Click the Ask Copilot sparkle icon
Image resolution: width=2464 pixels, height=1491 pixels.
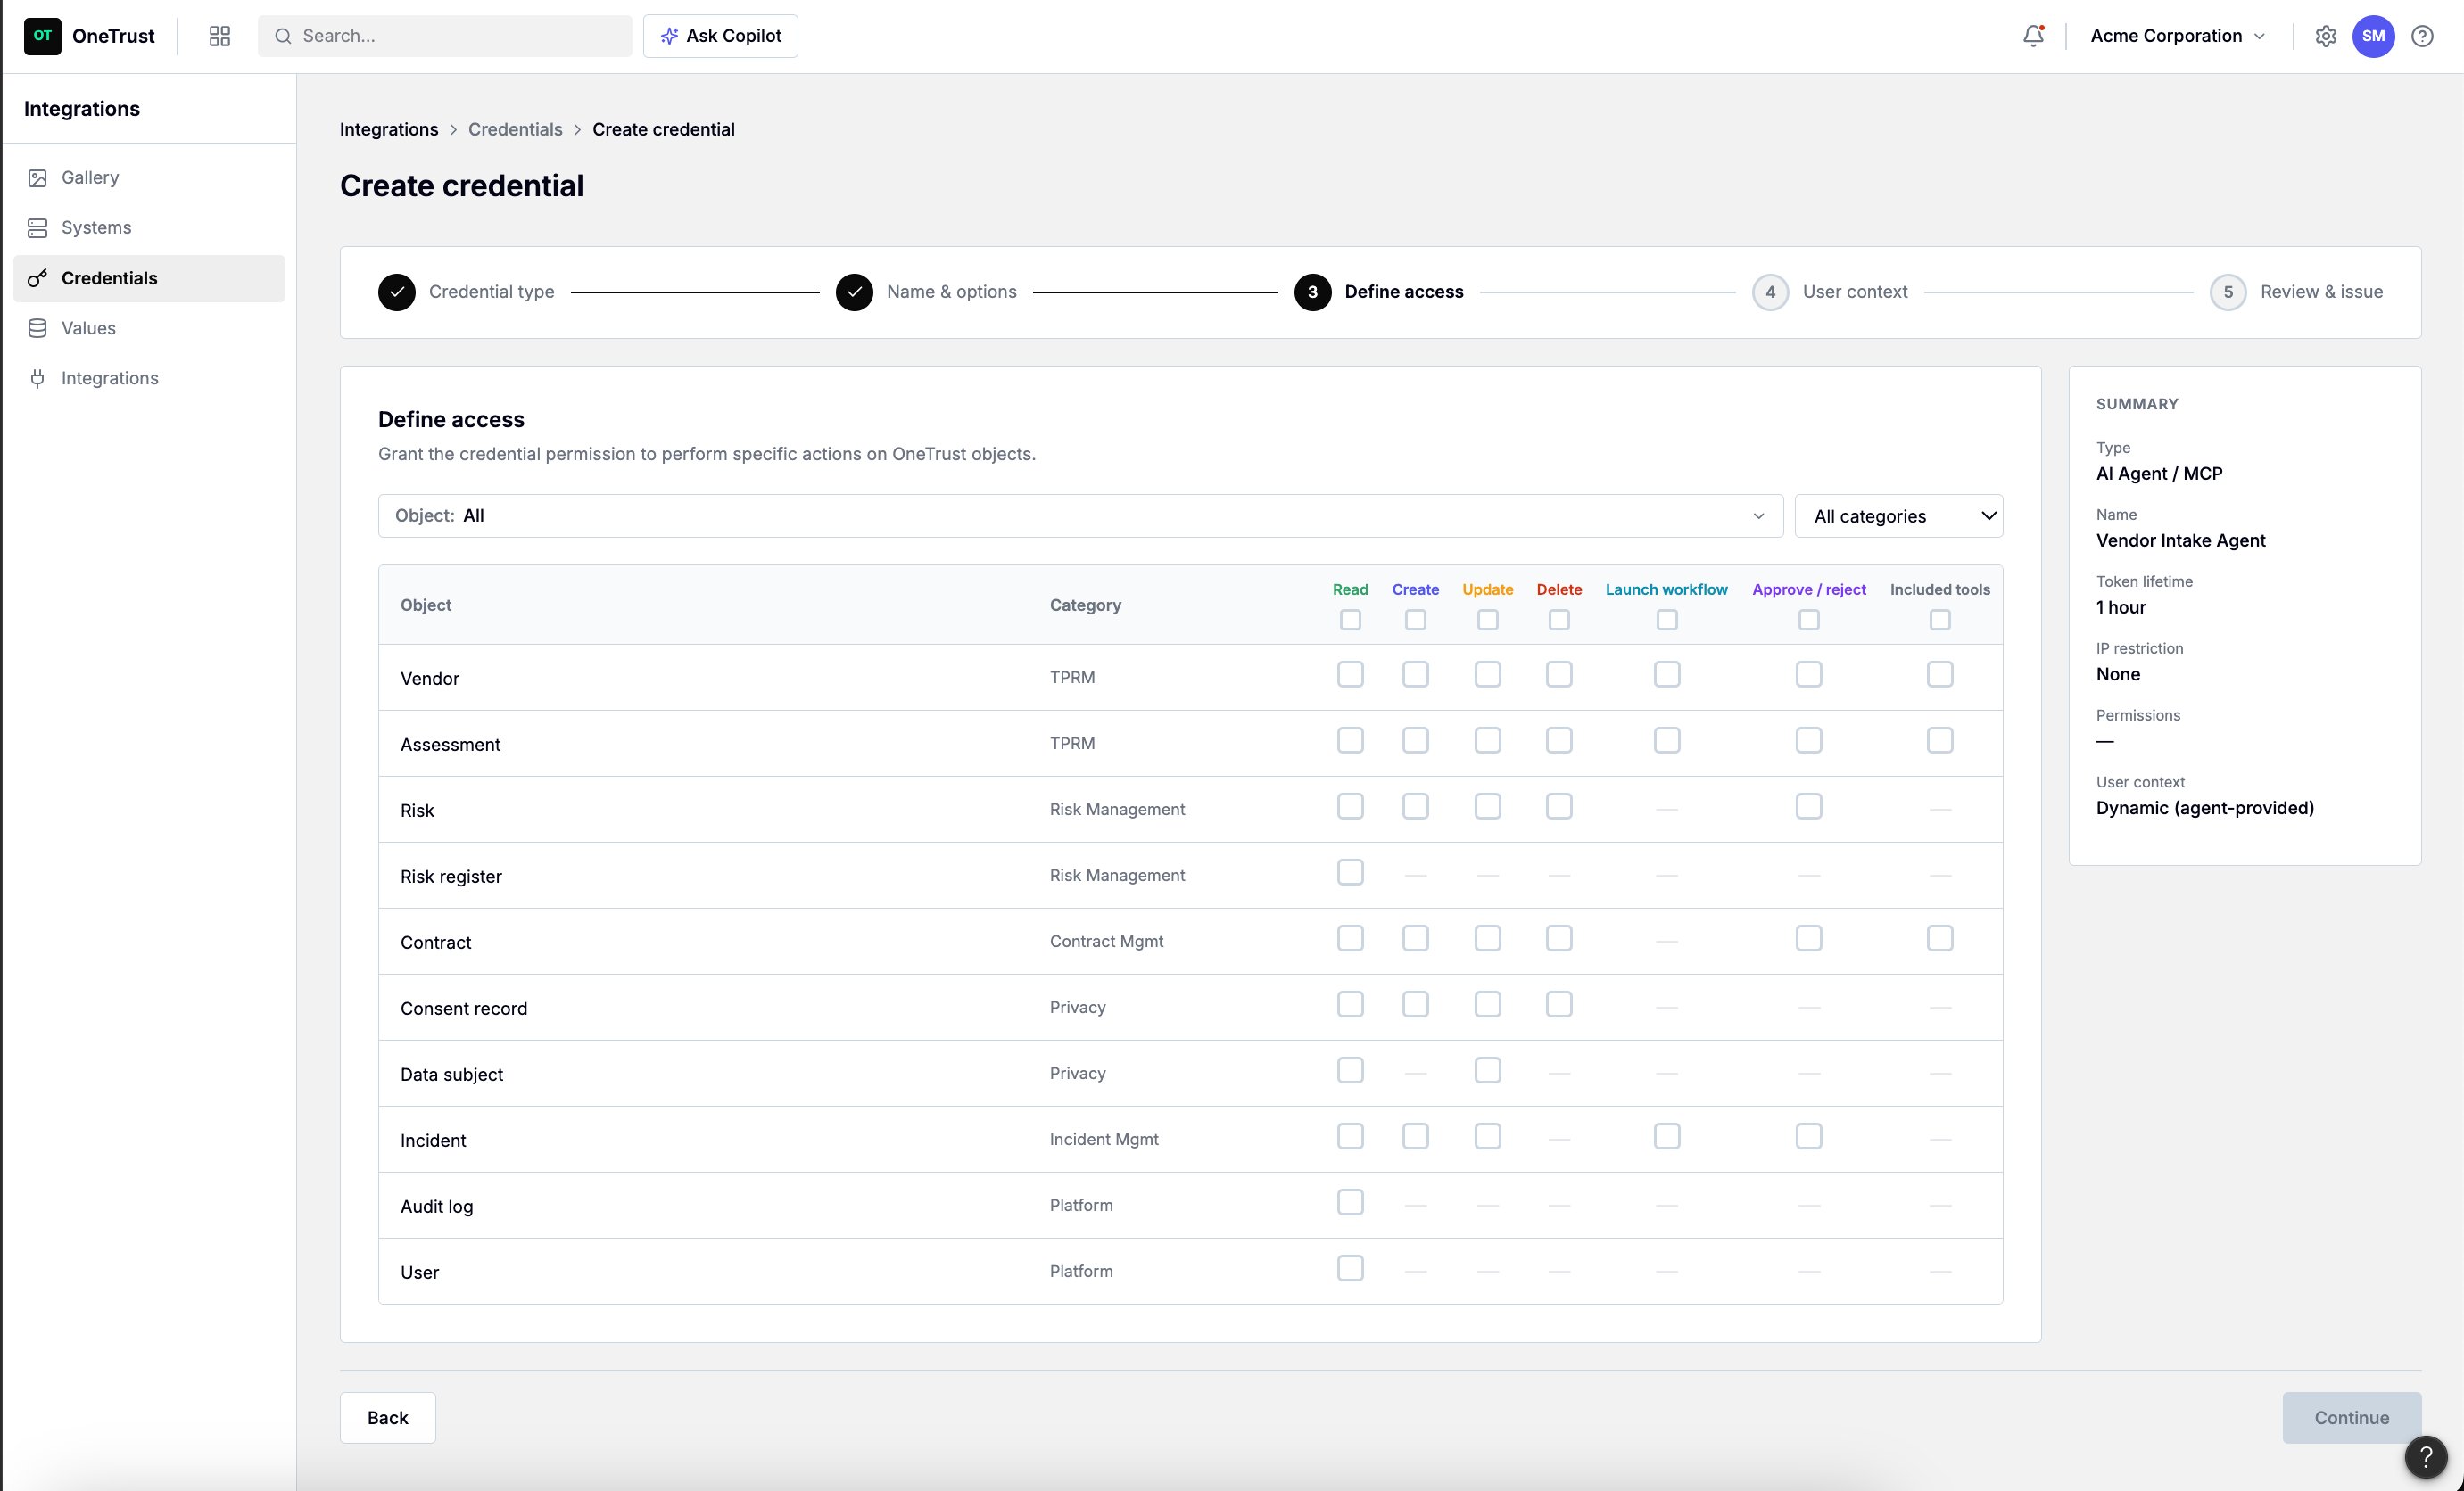coord(669,36)
